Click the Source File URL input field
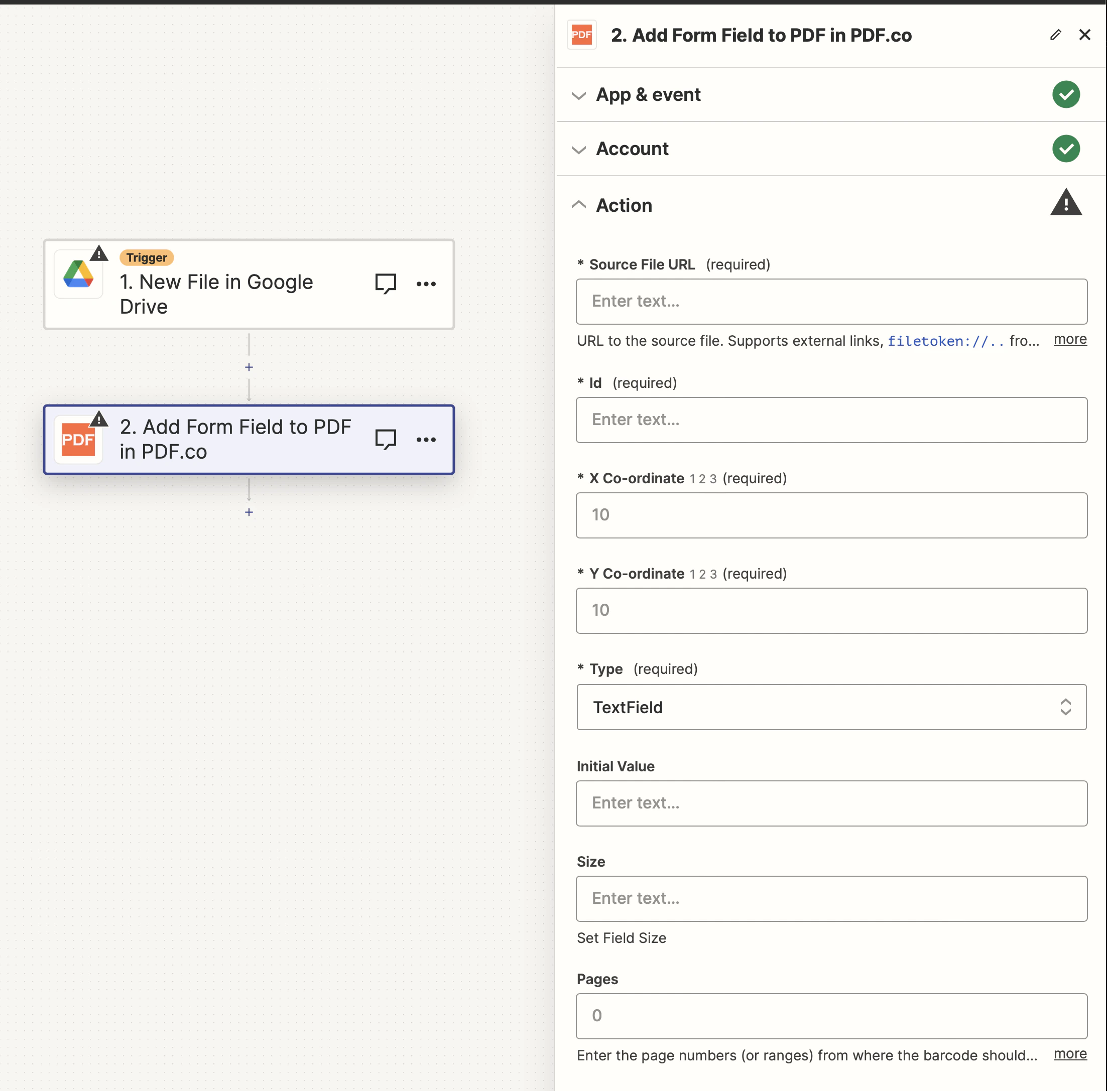Viewport: 1107px width, 1091px height. pos(831,302)
